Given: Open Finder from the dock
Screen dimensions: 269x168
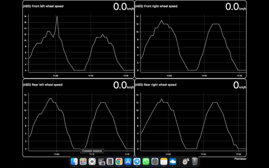Looking at the screenshot, I should [x=74, y=162].
